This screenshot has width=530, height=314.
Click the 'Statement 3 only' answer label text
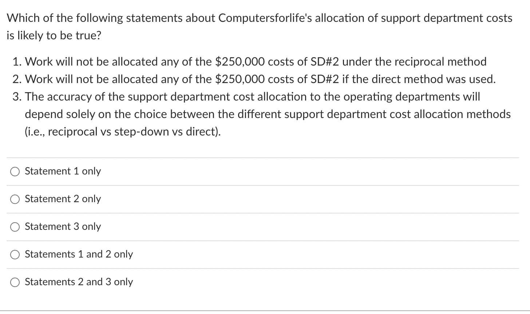coord(63,227)
